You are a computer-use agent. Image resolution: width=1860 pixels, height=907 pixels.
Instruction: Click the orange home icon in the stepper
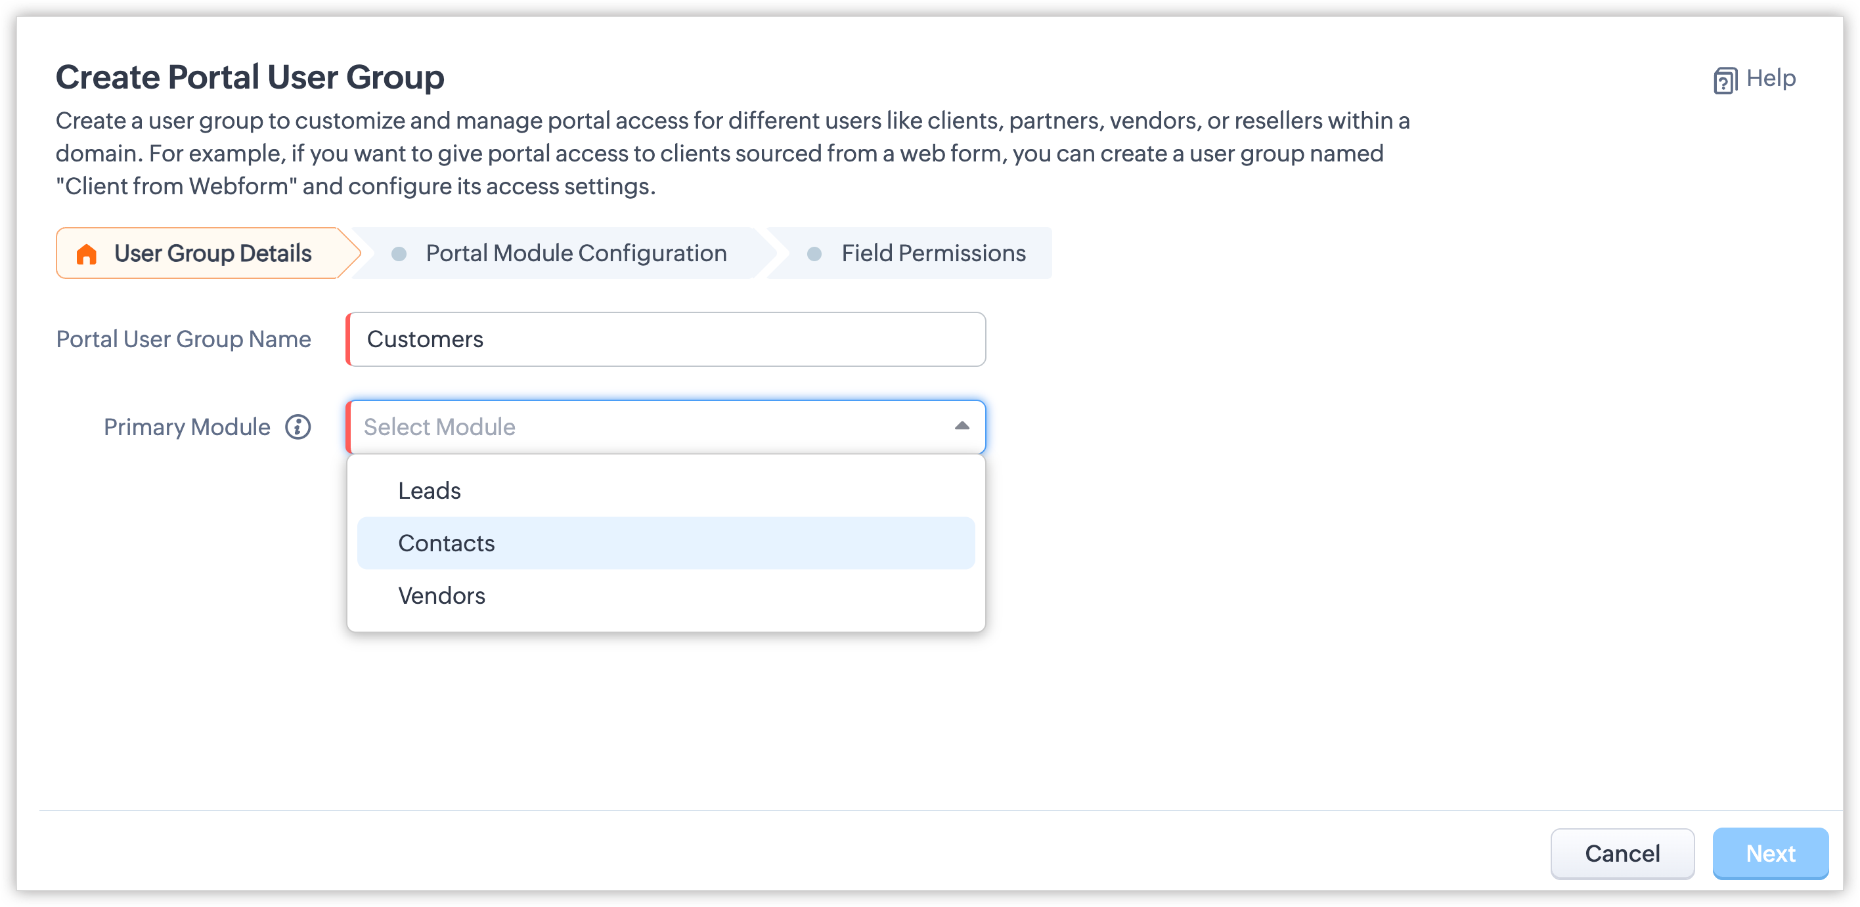[87, 254]
